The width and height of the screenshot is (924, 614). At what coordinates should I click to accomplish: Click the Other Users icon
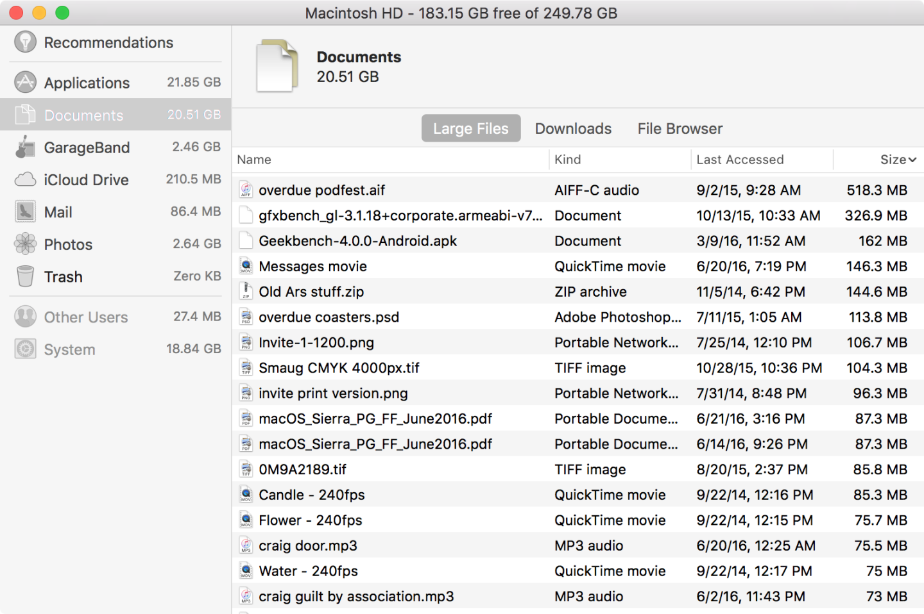24,317
